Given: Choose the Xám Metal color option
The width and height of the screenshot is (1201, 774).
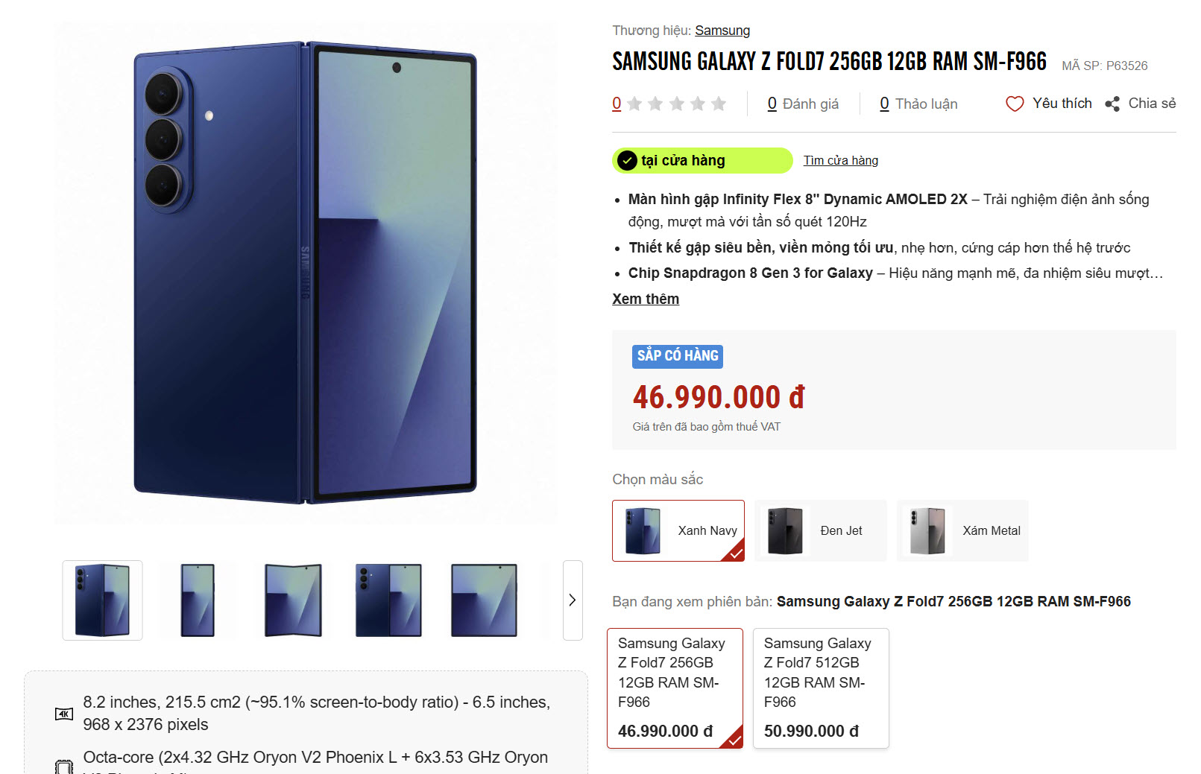Looking at the screenshot, I should coord(963,530).
